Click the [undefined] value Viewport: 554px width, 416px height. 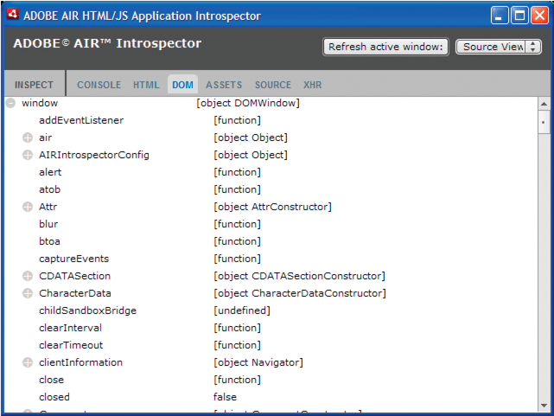pyautogui.click(x=242, y=310)
